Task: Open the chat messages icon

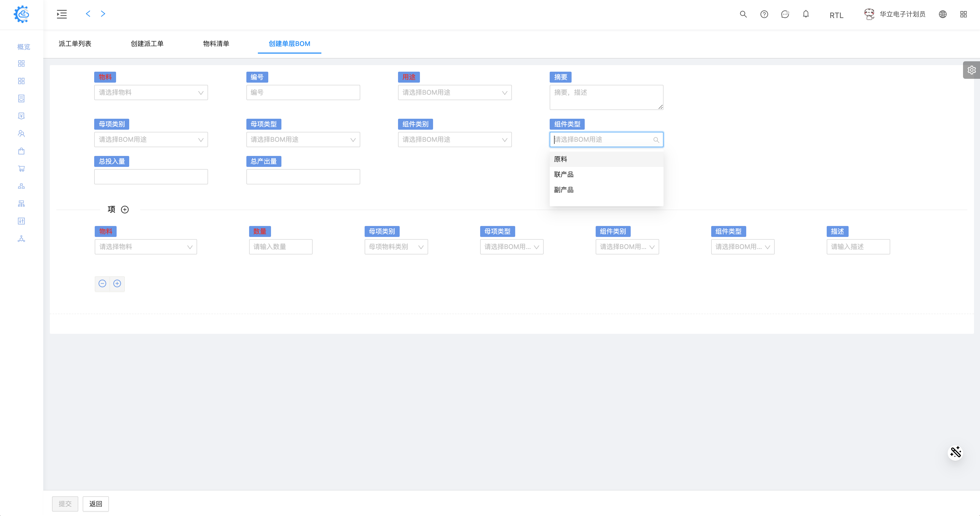Action: [785, 15]
